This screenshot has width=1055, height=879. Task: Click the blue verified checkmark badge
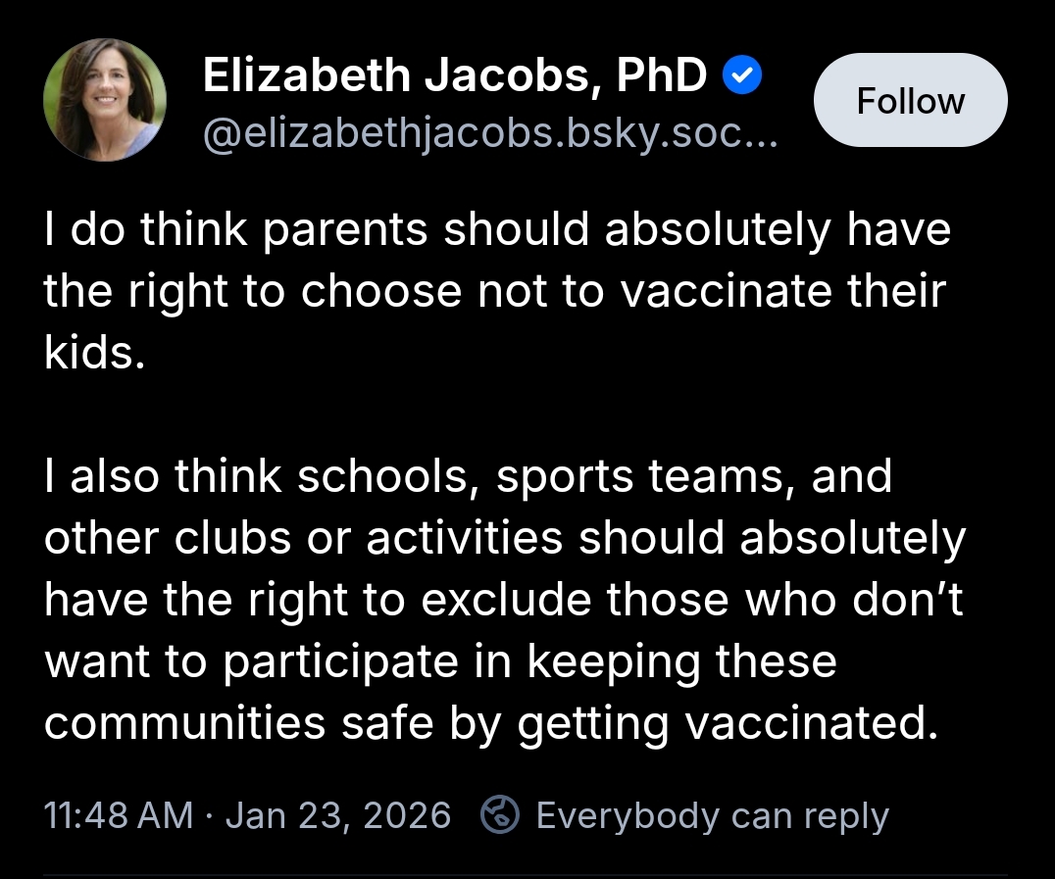[742, 77]
